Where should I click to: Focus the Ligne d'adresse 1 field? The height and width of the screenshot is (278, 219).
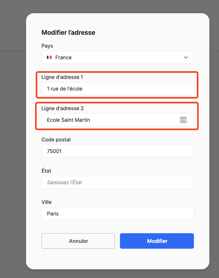click(x=118, y=89)
